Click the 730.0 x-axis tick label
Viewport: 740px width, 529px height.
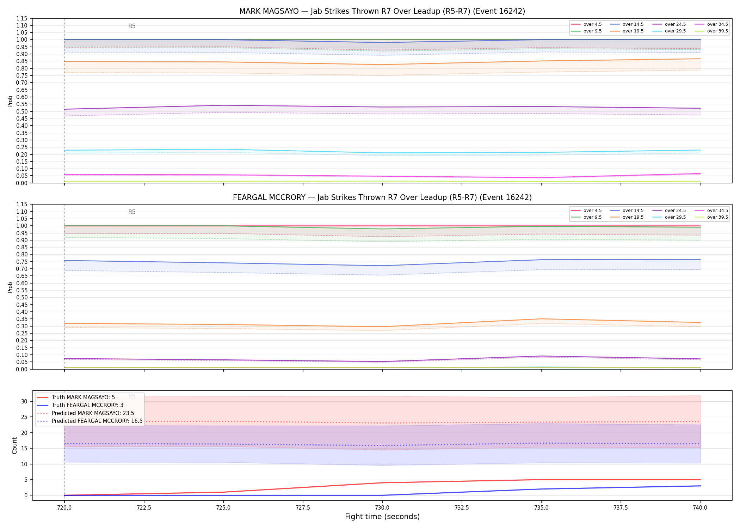[x=382, y=508]
